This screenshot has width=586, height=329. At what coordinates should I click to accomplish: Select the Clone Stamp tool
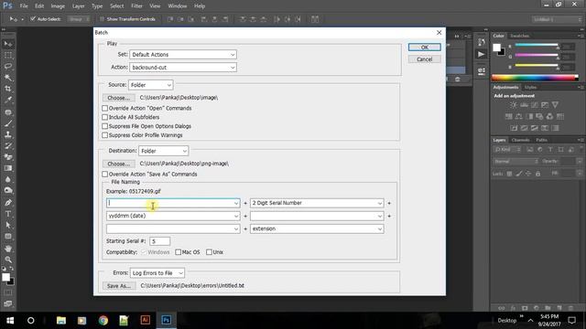(x=8, y=134)
